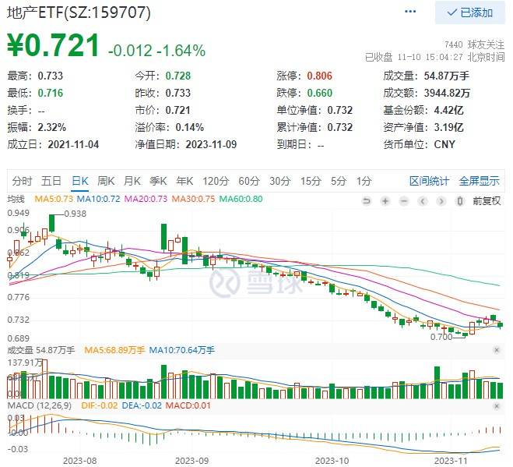Open the 前复权 adjustment dropdown
The height and width of the screenshot is (467, 513).
486,200
